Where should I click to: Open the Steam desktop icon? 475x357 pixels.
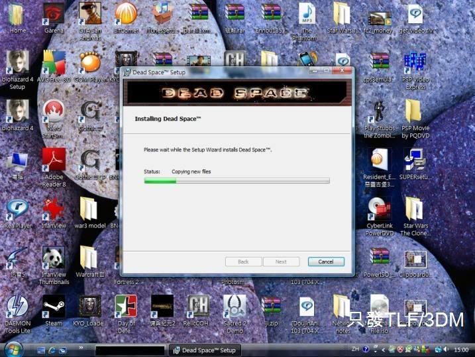(53, 307)
